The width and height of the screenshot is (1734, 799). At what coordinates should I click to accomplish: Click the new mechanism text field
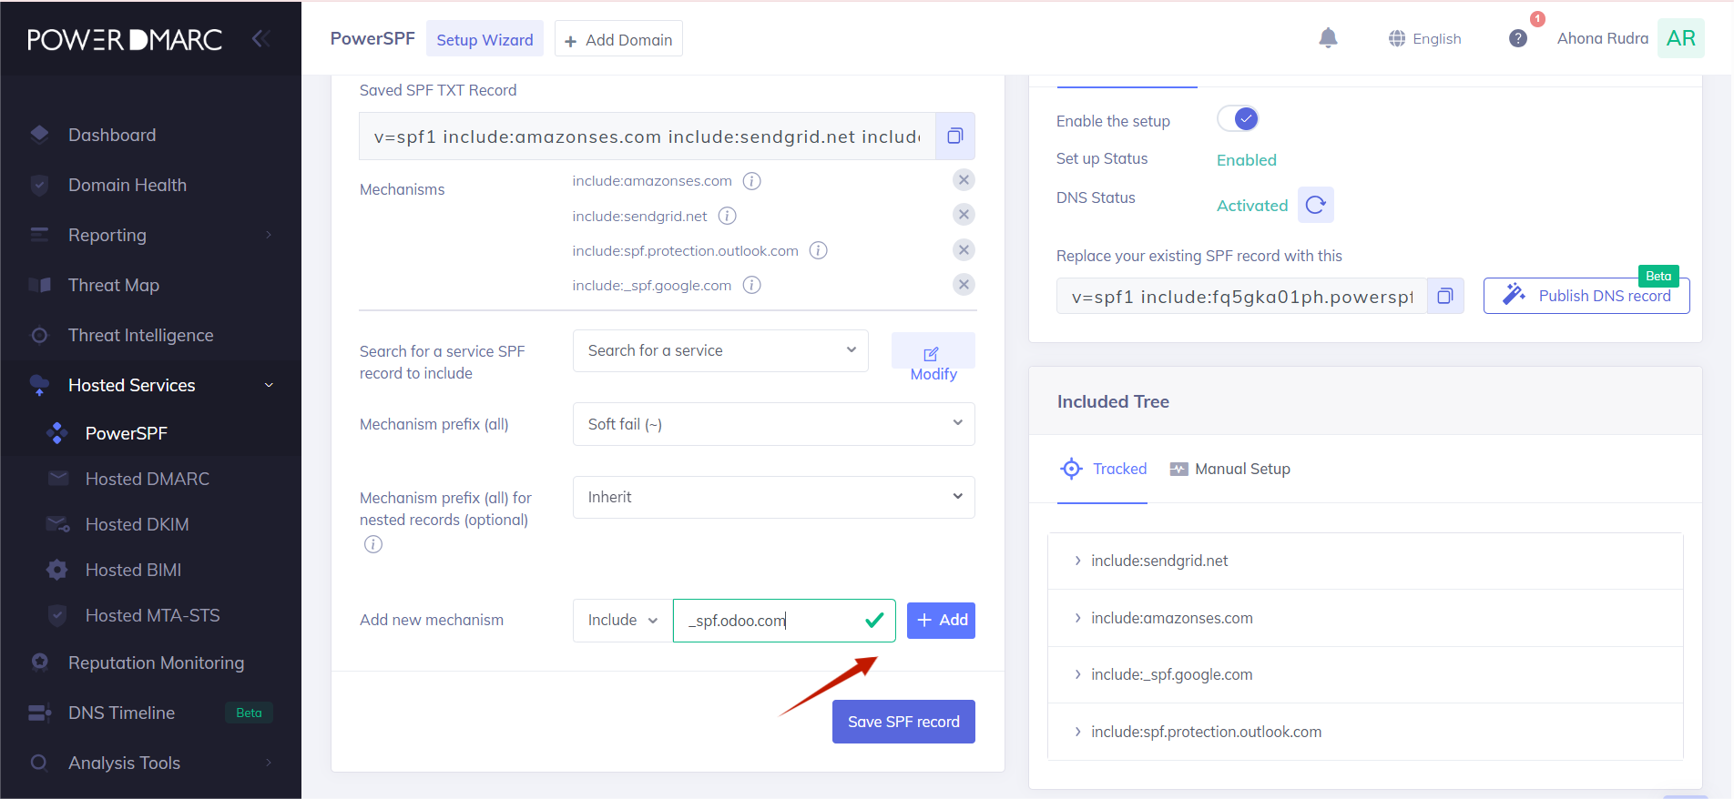(770, 621)
